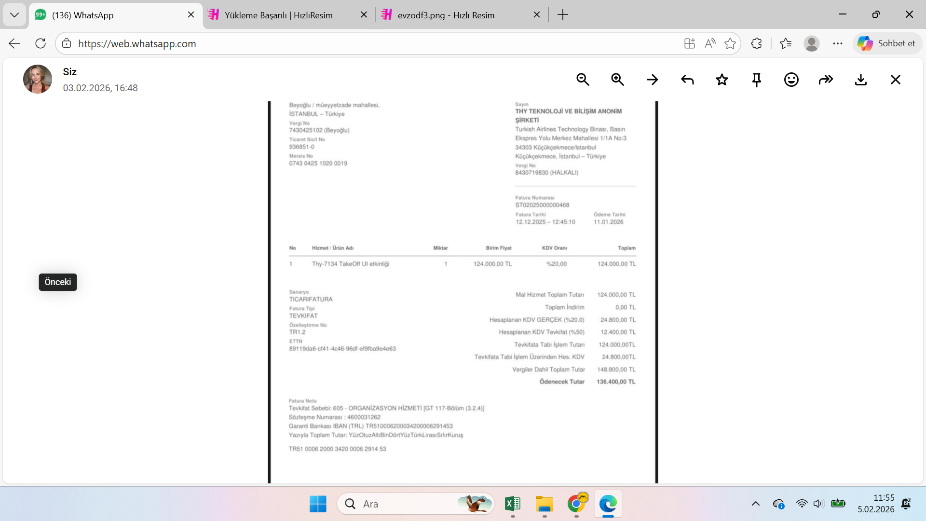Image resolution: width=926 pixels, height=521 pixels.
Task: Star this media message
Action: coord(722,80)
